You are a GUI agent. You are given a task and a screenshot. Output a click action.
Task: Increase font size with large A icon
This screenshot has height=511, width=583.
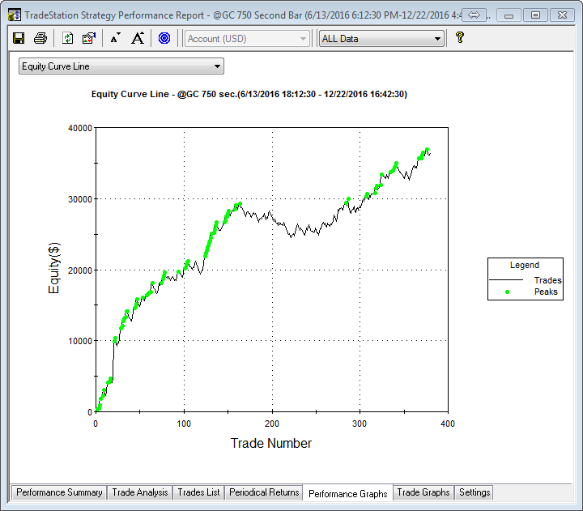[138, 38]
